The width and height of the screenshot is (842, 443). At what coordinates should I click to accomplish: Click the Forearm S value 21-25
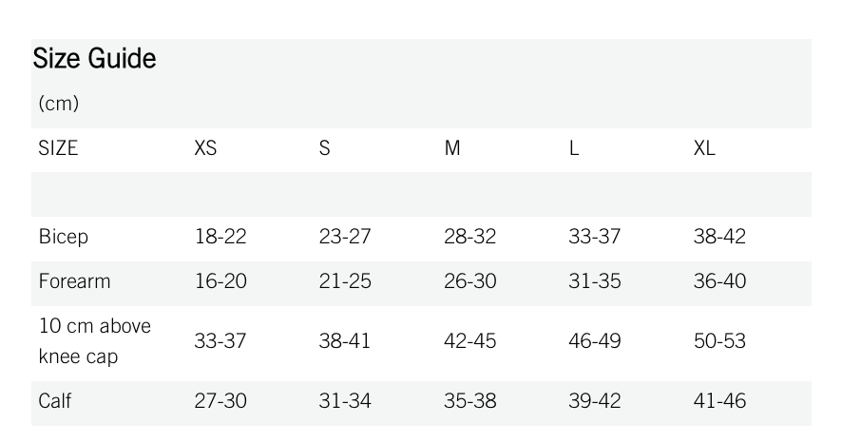(345, 281)
